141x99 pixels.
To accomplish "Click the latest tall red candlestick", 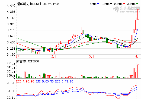I will 138,14.
